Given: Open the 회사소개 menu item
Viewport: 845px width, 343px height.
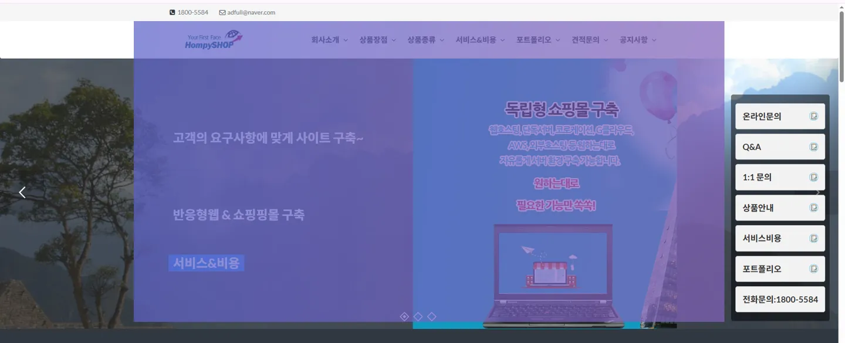Looking at the screenshot, I should [x=325, y=40].
